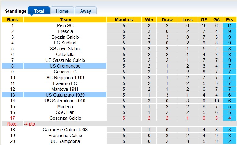
Task: Click the Rank column header
Action: [x=13, y=20]
